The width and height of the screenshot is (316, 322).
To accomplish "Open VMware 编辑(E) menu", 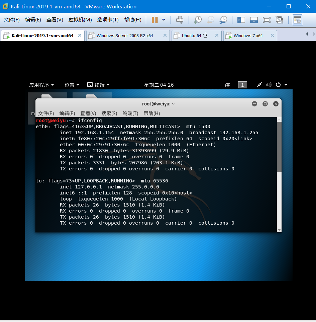I will tap(33, 20).
